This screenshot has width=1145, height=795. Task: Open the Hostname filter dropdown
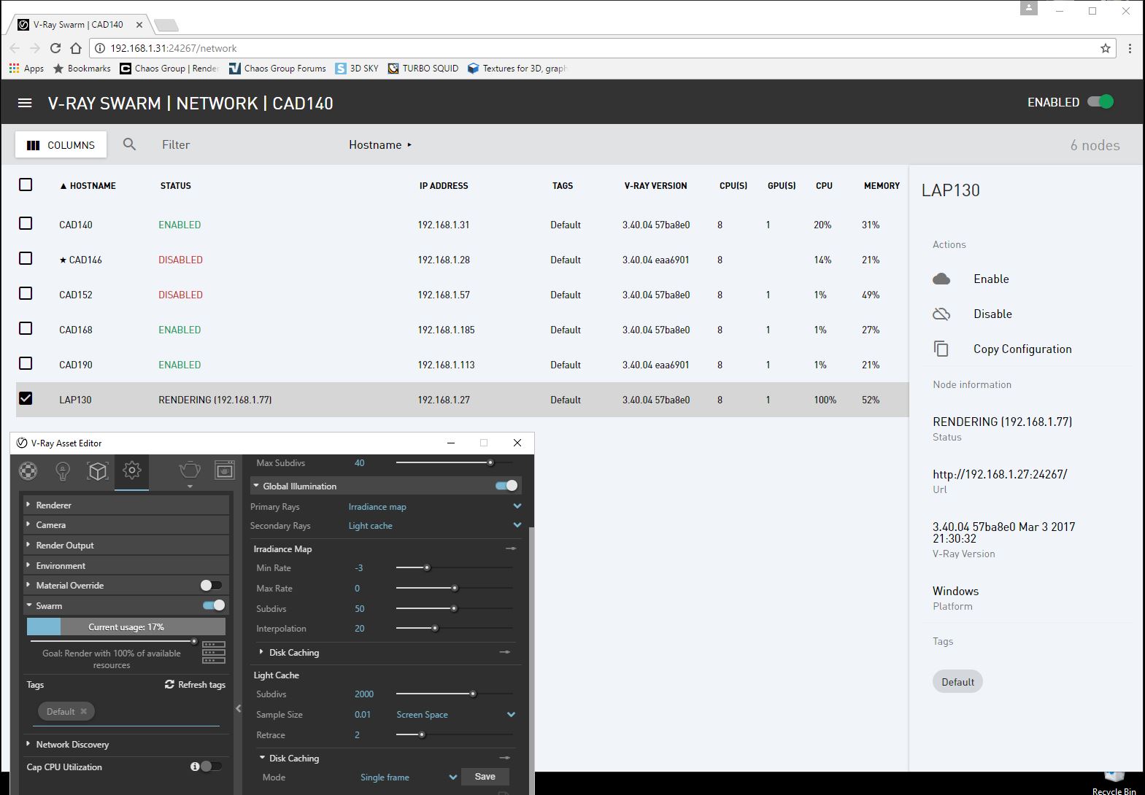[x=380, y=144]
